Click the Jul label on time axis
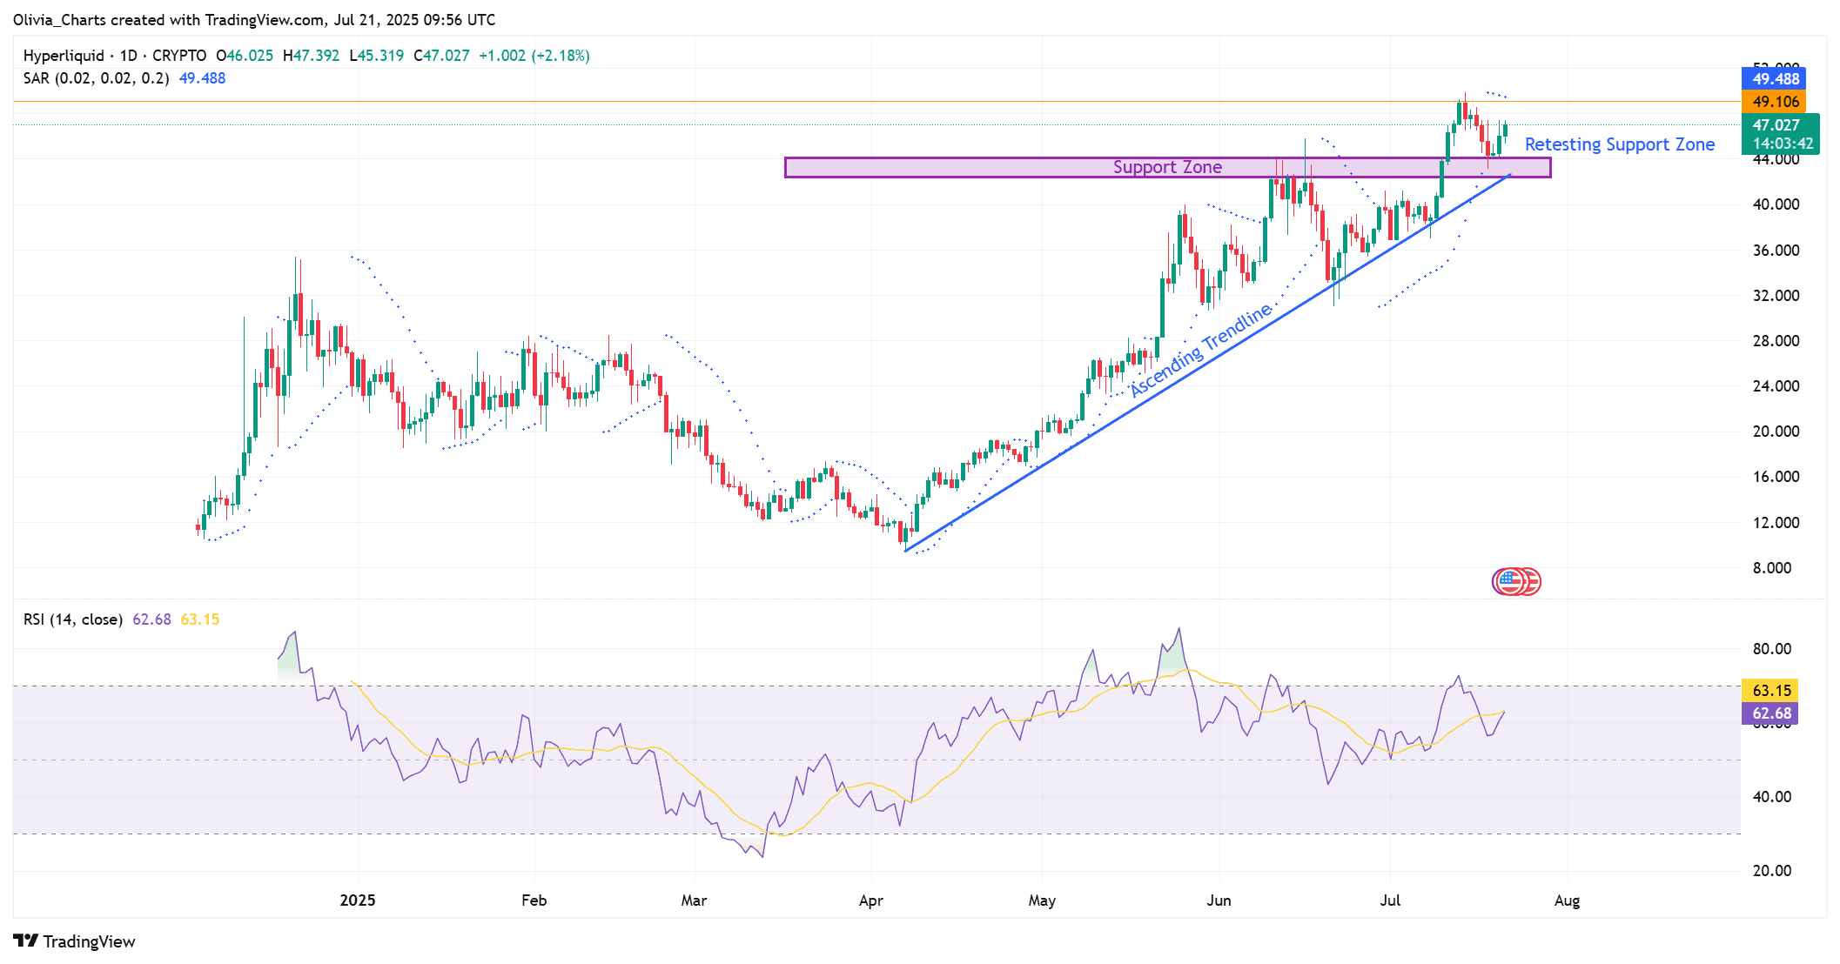Screen dimensions: 1840x964 pyautogui.click(x=1390, y=900)
